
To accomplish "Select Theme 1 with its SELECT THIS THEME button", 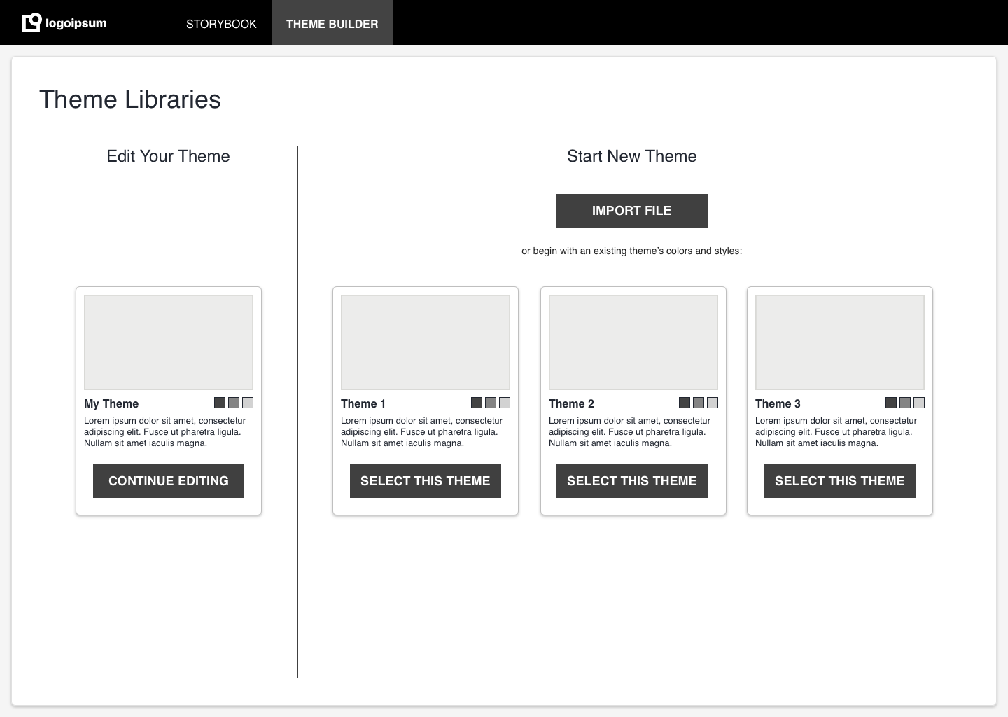I will [x=425, y=481].
